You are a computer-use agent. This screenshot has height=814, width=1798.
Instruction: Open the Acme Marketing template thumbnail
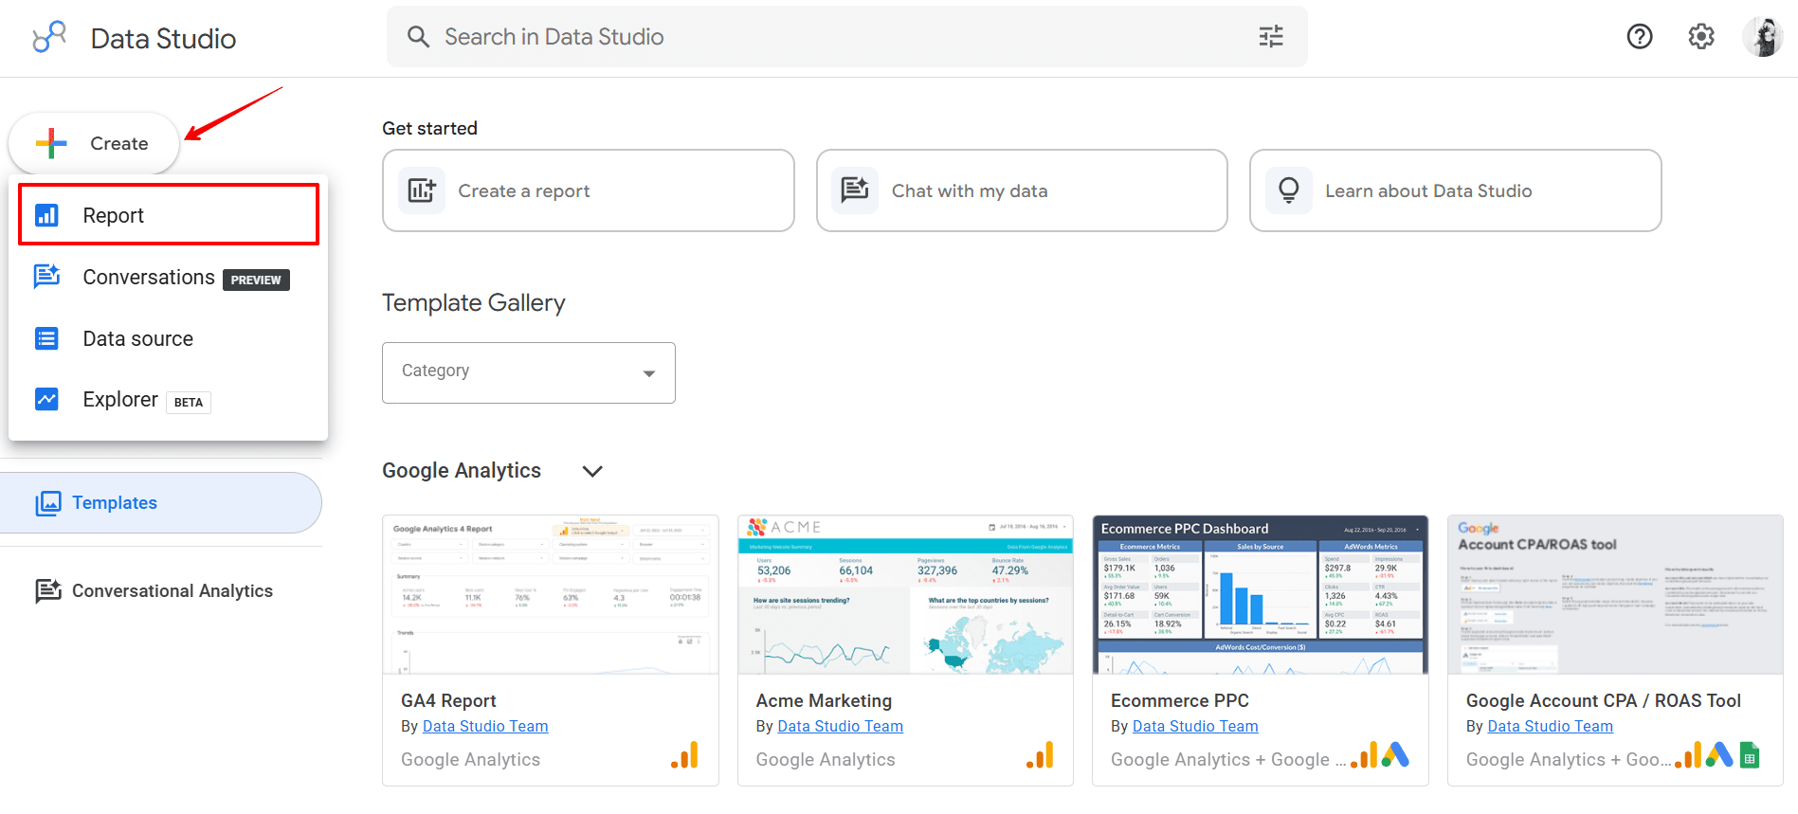click(x=905, y=595)
